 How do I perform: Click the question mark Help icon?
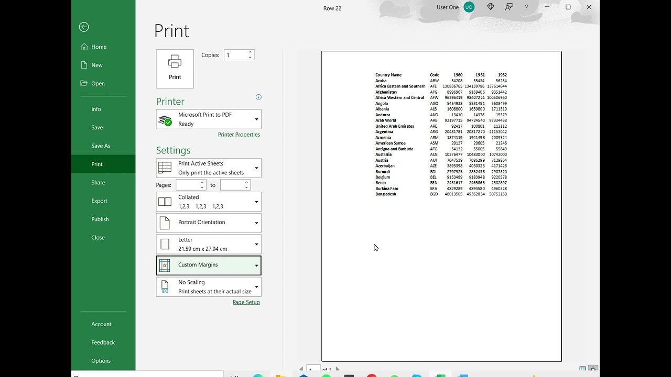click(x=526, y=7)
